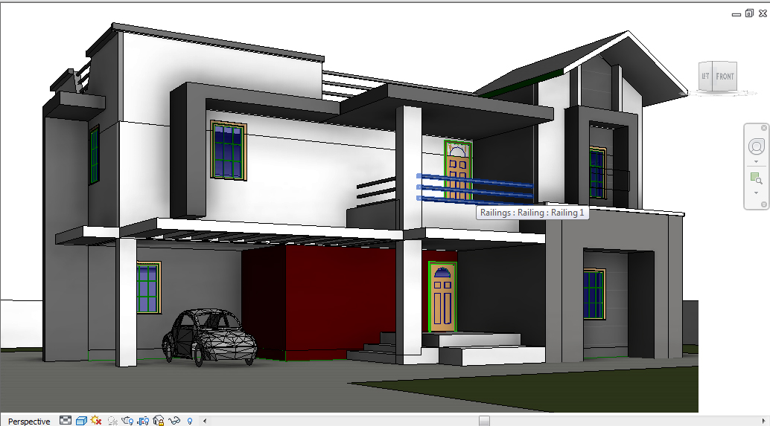Click the horizontal scrollbar left arrow
The height and width of the screenshot is (426, 770).
[x=205, y=421]
